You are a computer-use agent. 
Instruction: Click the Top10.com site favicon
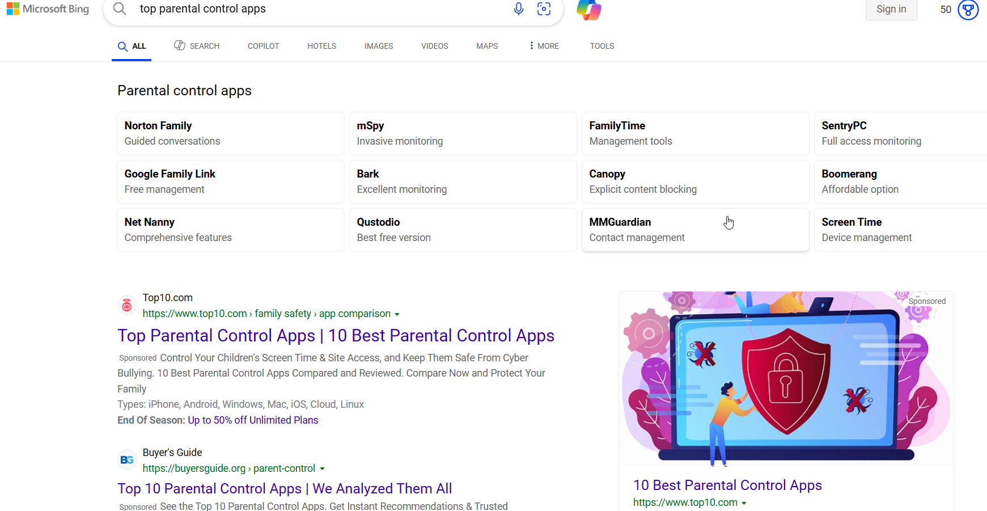coord(127,306)
